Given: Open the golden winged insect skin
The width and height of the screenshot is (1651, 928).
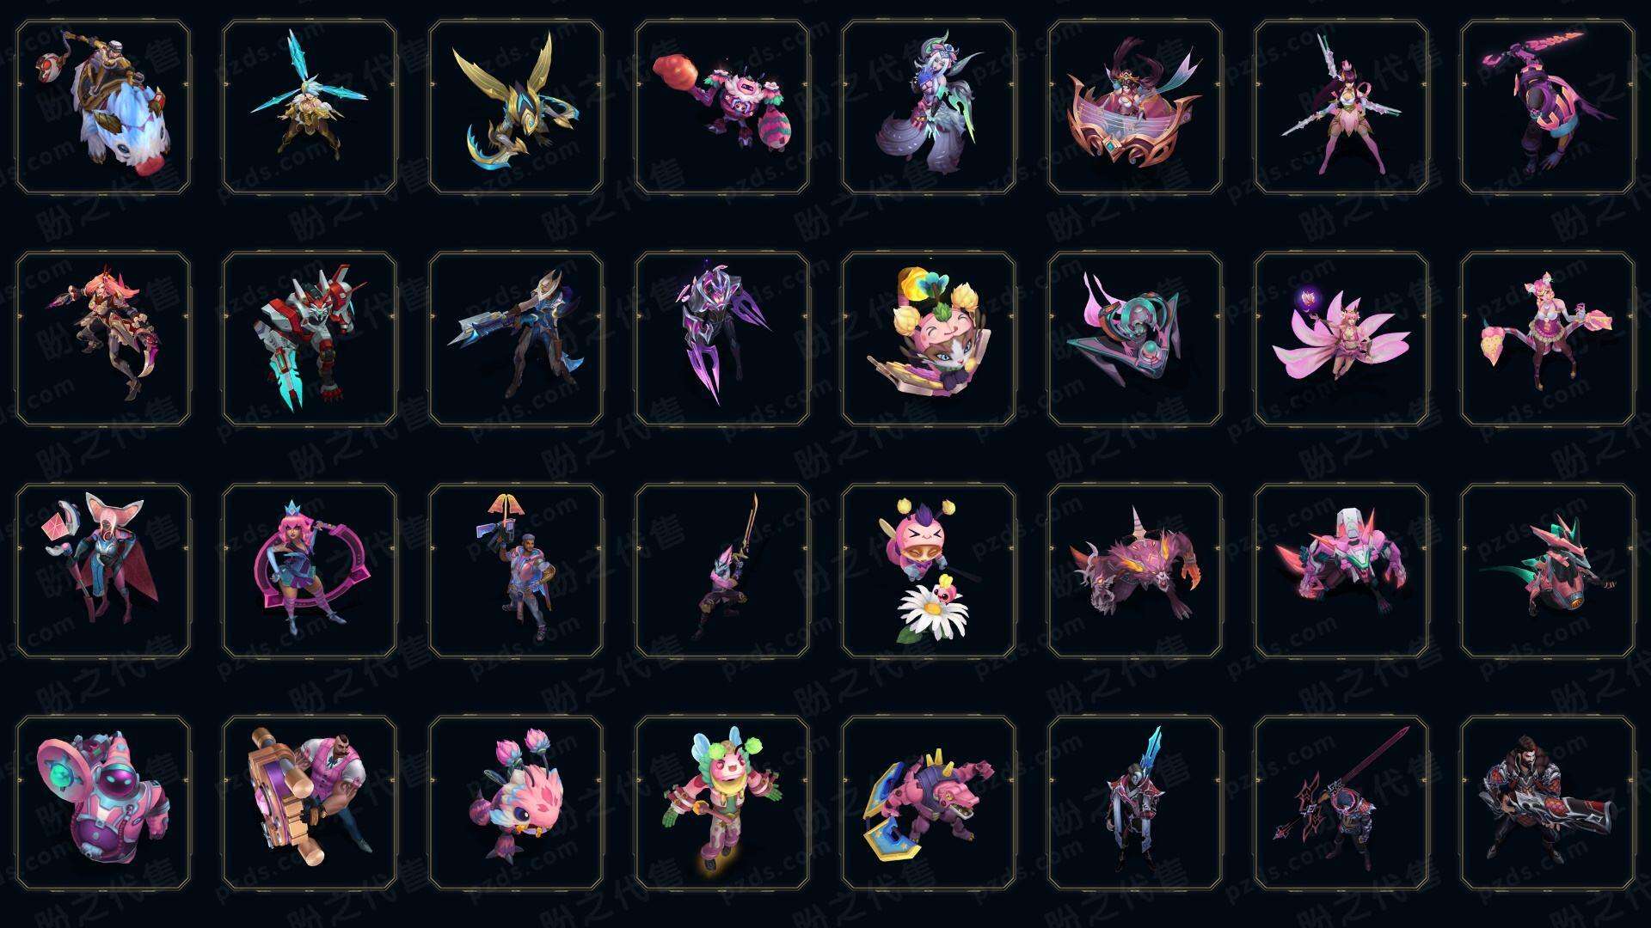Looking at the screenshot, I should [x=516, y=107].
